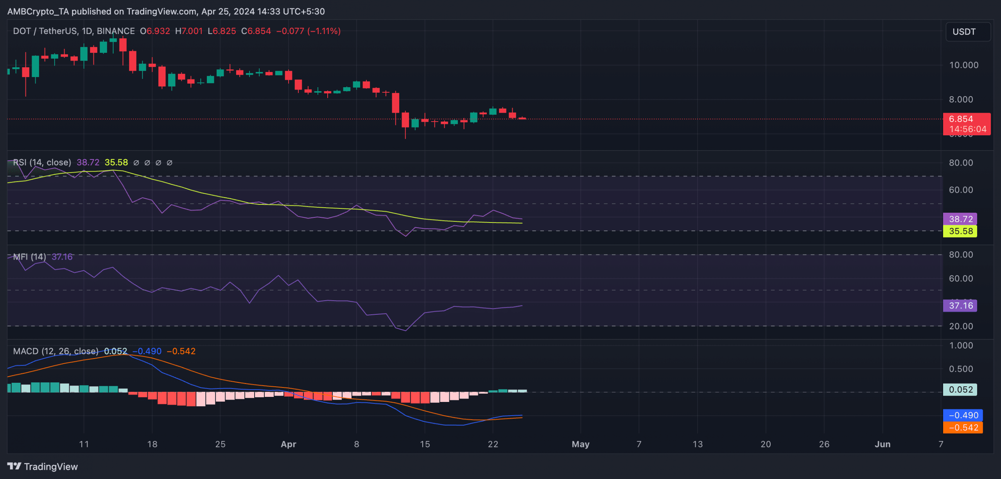Click the signal line tag −0.542
1001x479 pixels.
point(963,427)
